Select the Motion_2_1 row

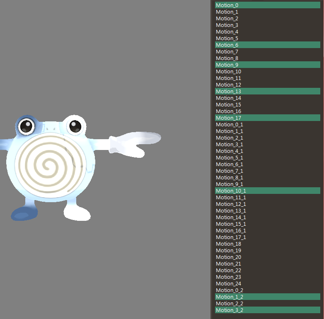coord(267,138)
